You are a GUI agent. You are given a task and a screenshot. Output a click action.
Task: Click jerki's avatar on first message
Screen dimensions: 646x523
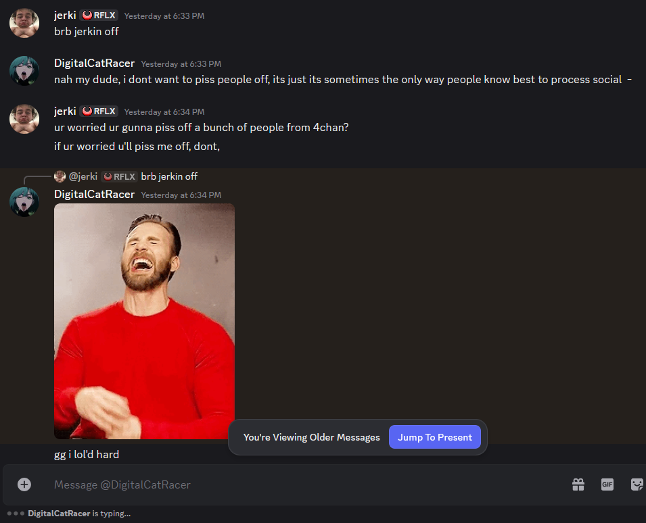tap(24, 23)
